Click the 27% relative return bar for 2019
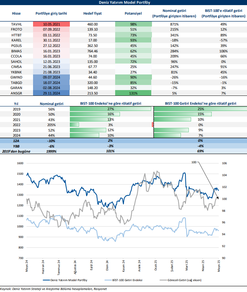247x292 pixels. pyautogui.click(x=110, y=109)
